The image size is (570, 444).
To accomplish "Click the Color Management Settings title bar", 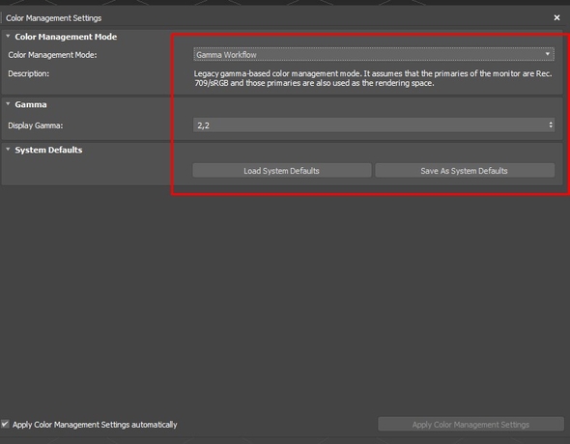I will [276, 17].
